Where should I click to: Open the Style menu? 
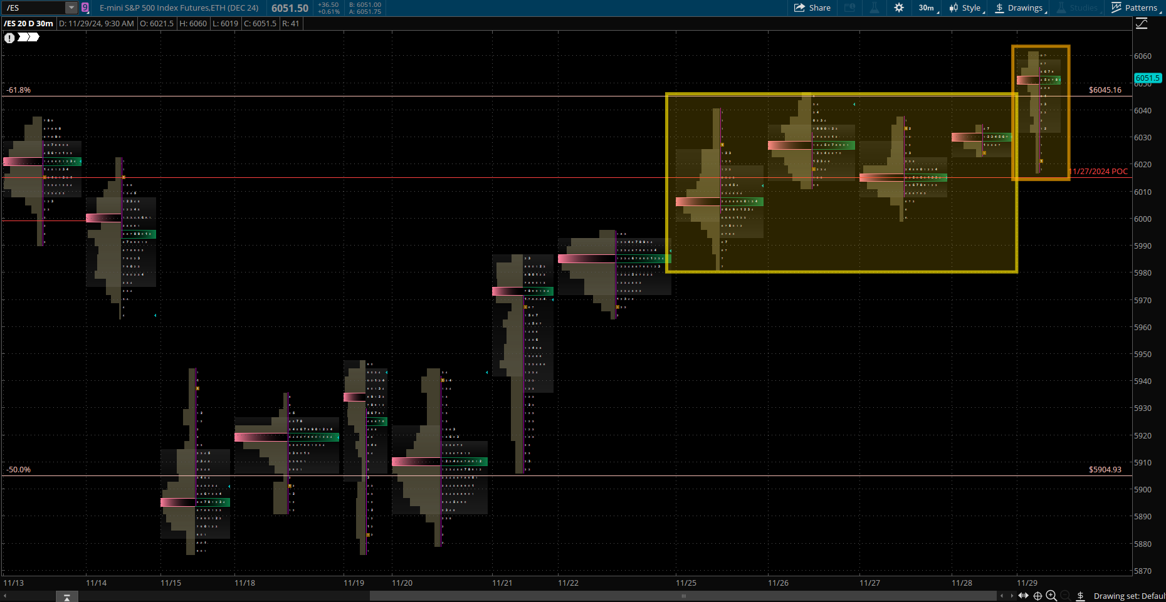[x=966, y=8]
